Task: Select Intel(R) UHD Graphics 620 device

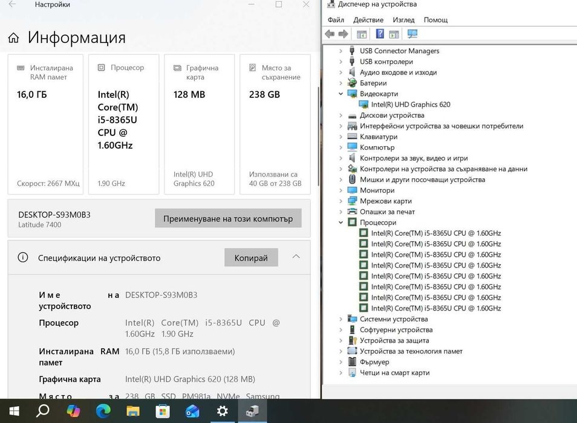Action: coord(410,105)
